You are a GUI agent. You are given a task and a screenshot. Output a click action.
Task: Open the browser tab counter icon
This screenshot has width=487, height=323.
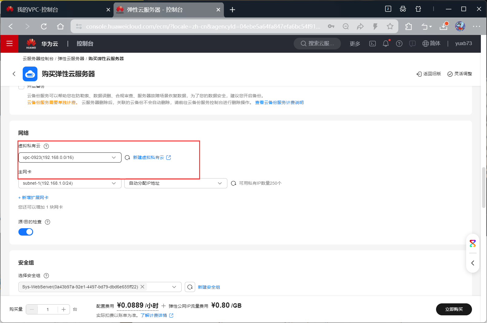coord(388,9)
